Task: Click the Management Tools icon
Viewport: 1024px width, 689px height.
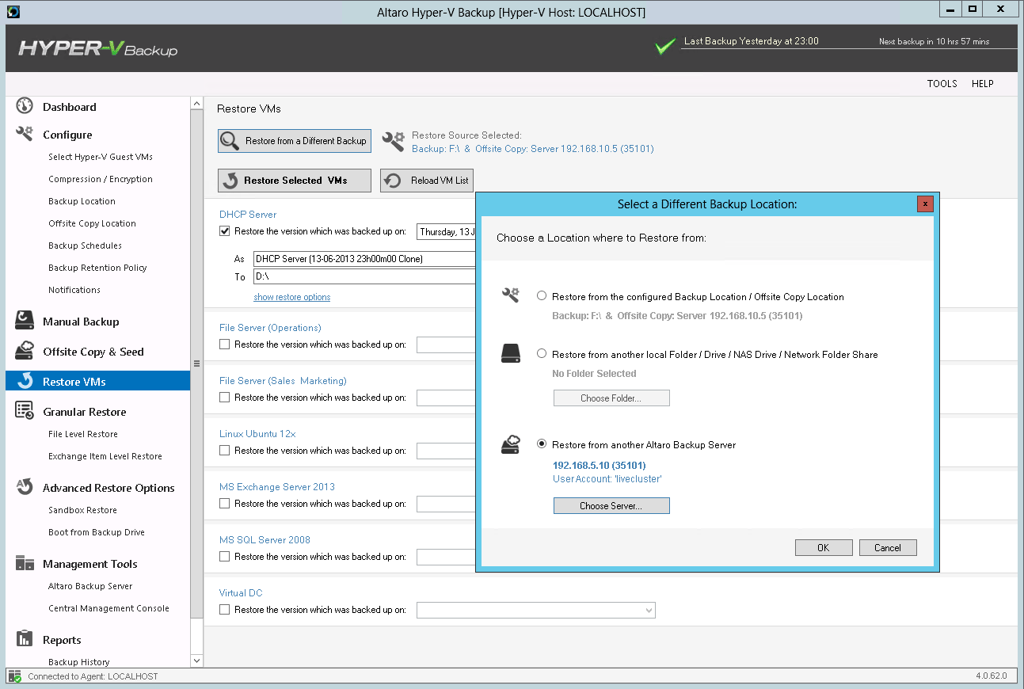Action: pyautogui.click(x=25, y=563)
